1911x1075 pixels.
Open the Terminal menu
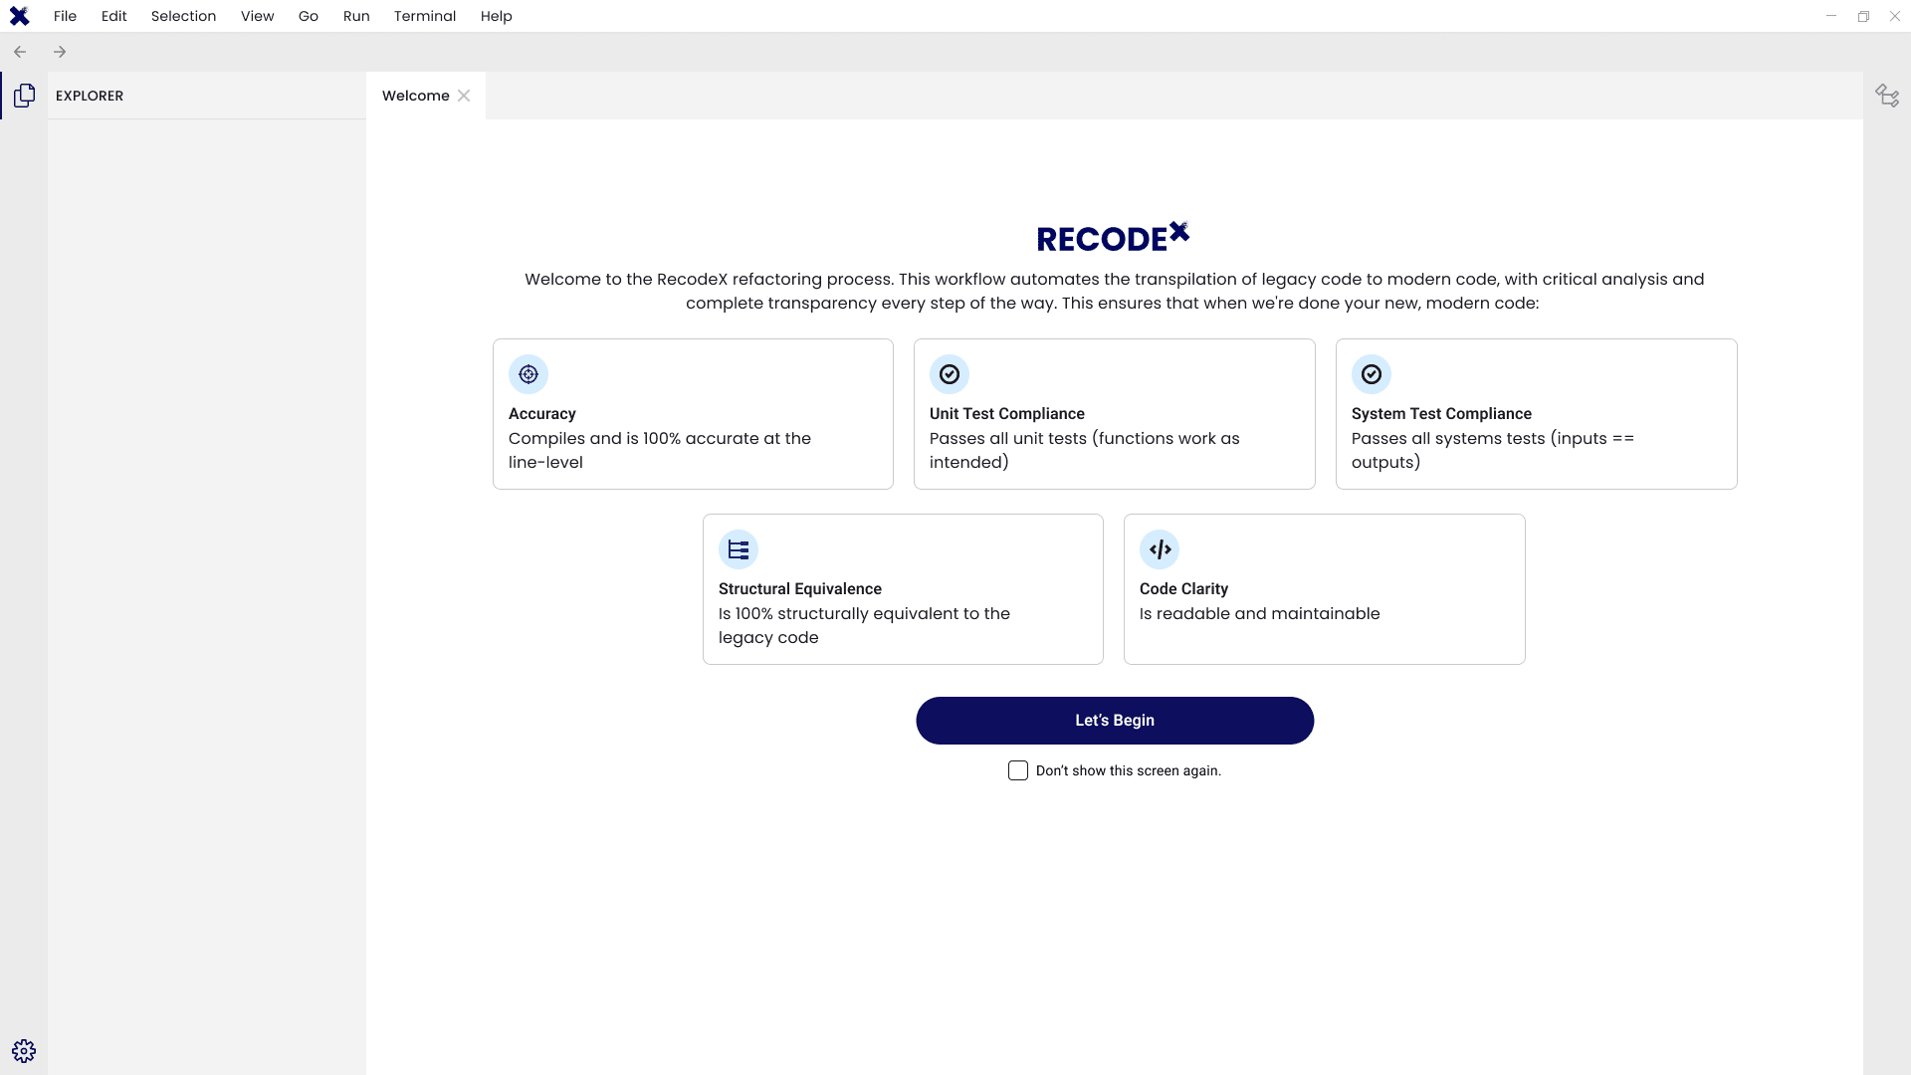[425, 16]
